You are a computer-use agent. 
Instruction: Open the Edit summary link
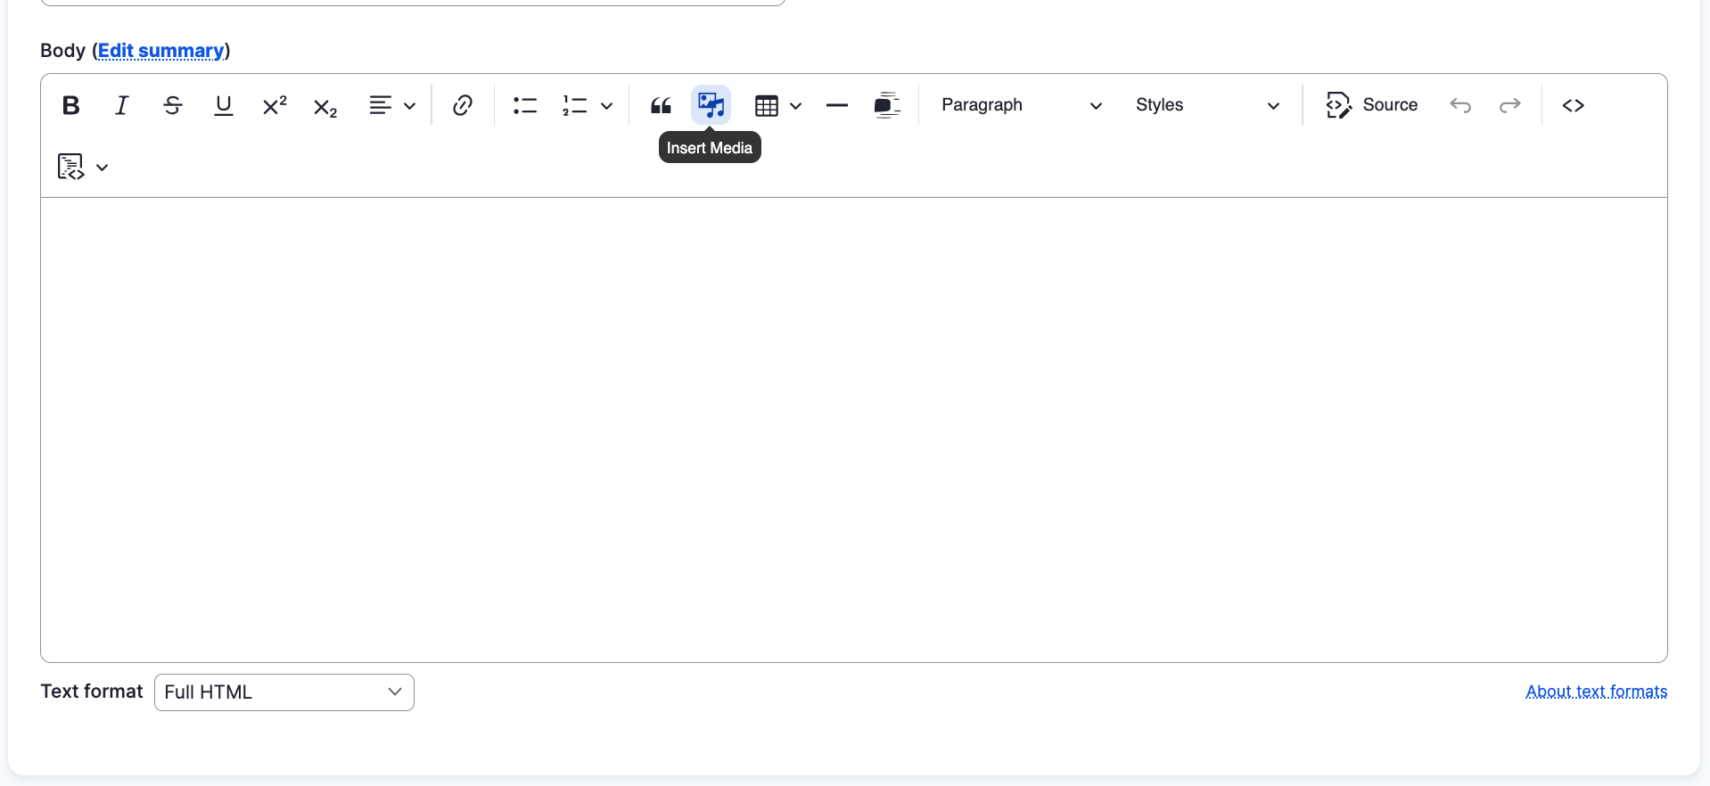tap(161, 51)
